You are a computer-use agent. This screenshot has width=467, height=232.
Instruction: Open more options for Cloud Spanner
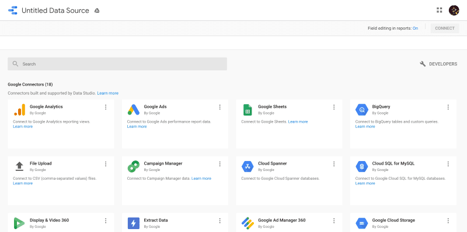[334, 164]
